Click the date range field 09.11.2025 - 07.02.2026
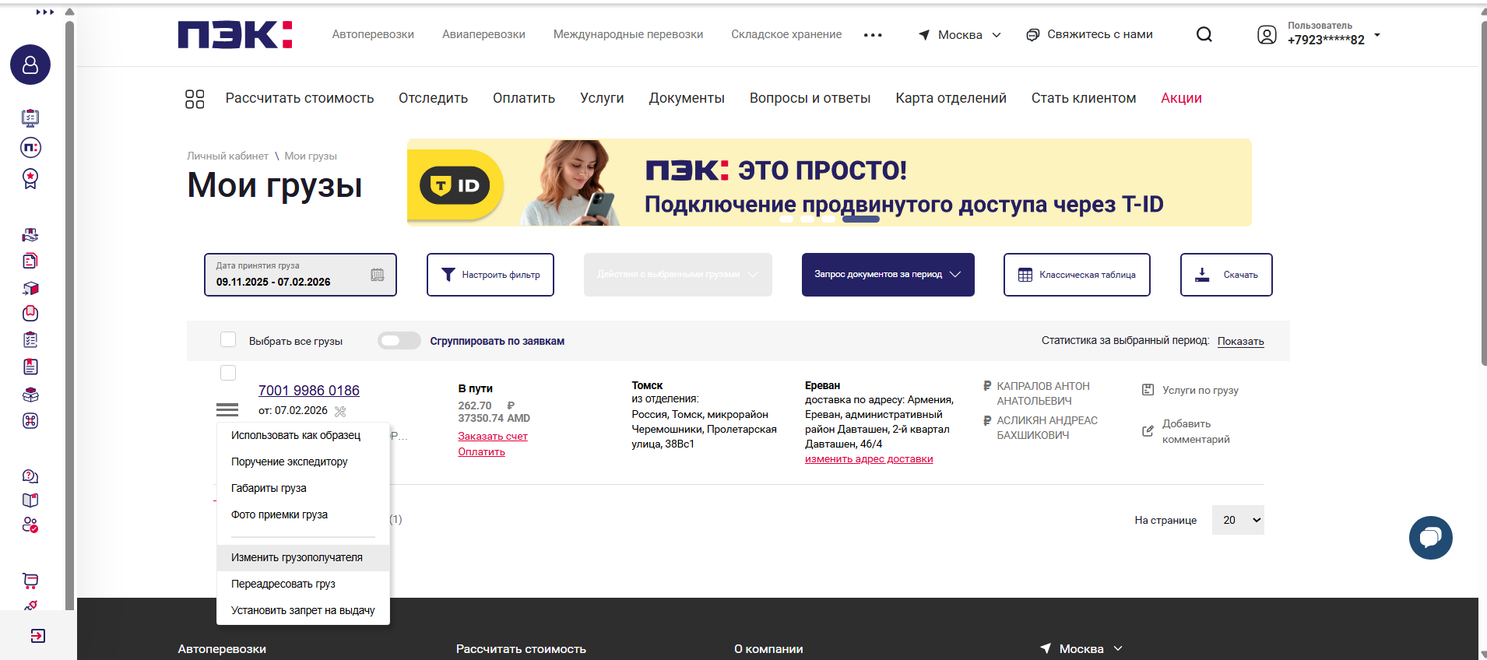Viewport: 1487px width, 660px height. tap(301, 275)
